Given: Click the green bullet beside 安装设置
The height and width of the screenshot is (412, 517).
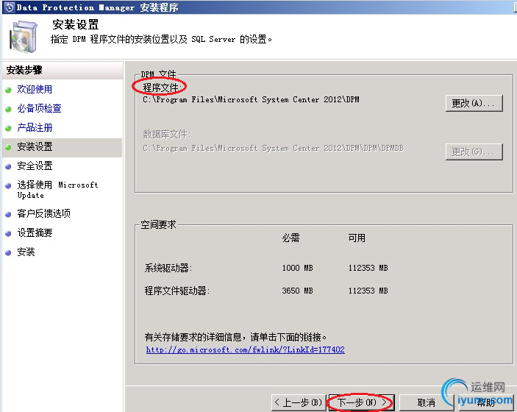Looking at the screenshot, I should tap(8, 147).
